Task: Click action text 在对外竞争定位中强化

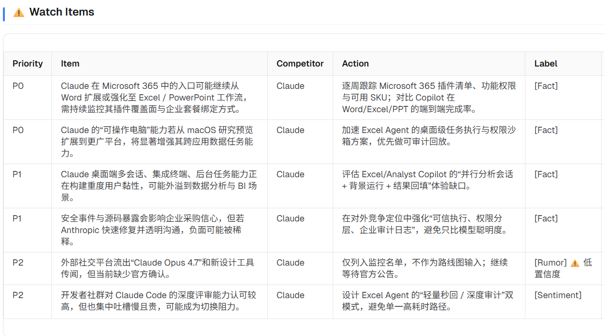Action: [x=425, y=224]
